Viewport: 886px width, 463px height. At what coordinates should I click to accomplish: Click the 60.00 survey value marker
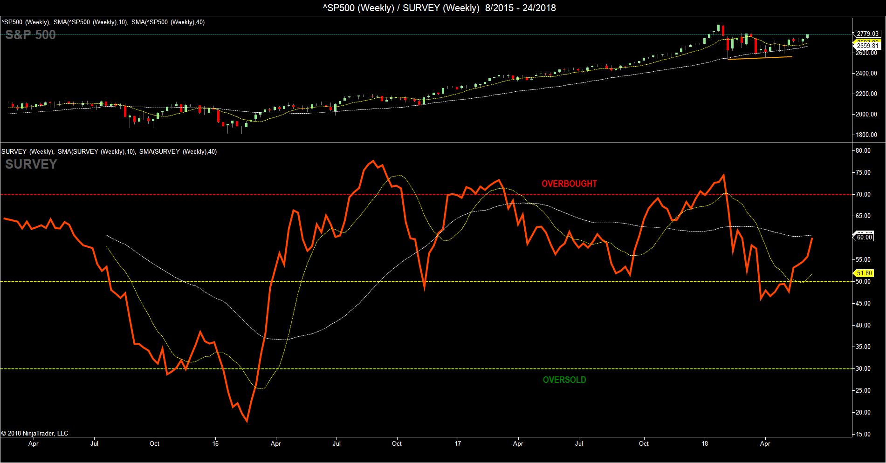864,237
